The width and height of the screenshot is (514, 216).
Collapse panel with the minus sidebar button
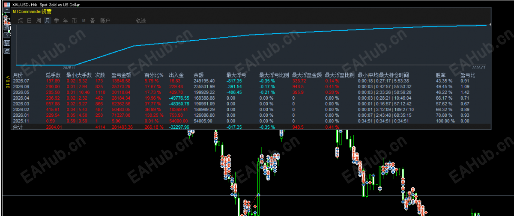pos(7,10)
